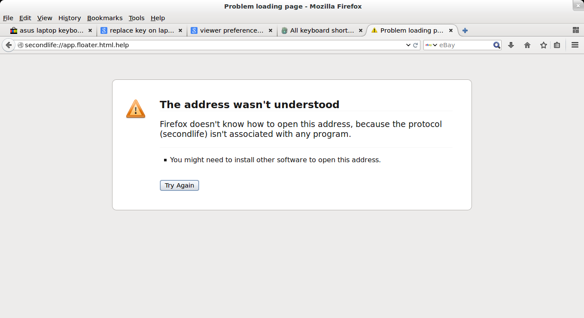This screenshot has height=318, width=584.
Task: Close the Problem loading page tab
Action: pyautogui.click(x=451, y=30)
